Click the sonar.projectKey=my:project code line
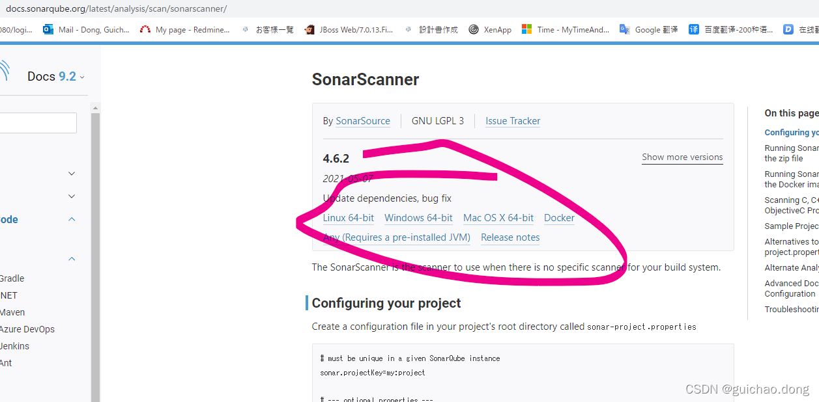 click(373, 373)
